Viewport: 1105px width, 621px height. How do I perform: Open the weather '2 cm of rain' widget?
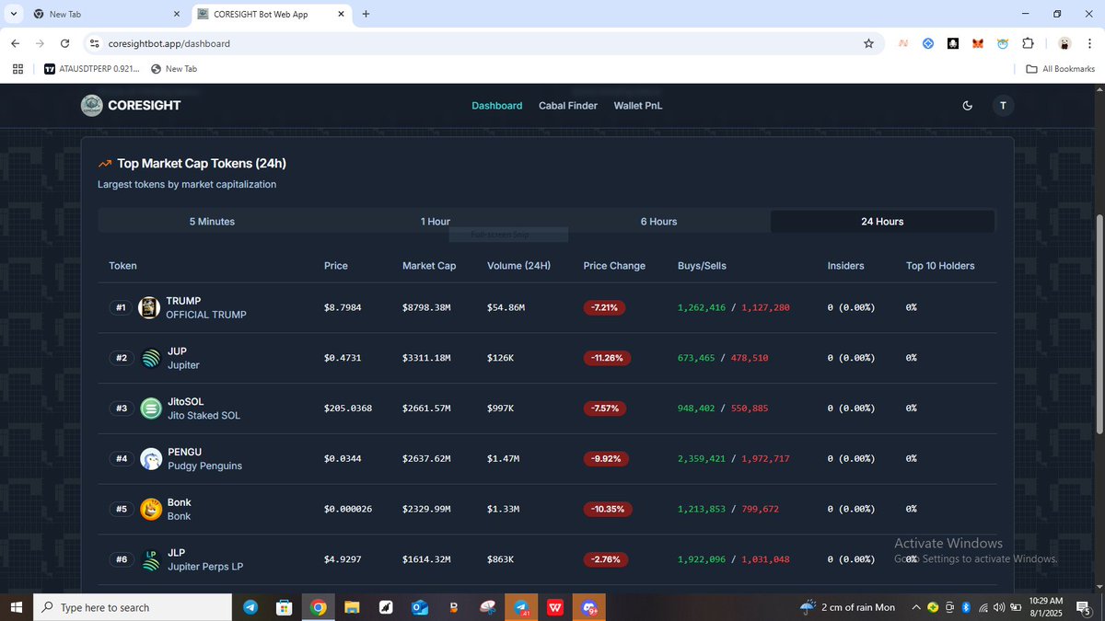pyautogui.click(x=847, y=607)
